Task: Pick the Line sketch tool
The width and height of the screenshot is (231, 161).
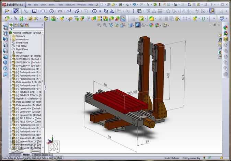Action: point(26,11)
